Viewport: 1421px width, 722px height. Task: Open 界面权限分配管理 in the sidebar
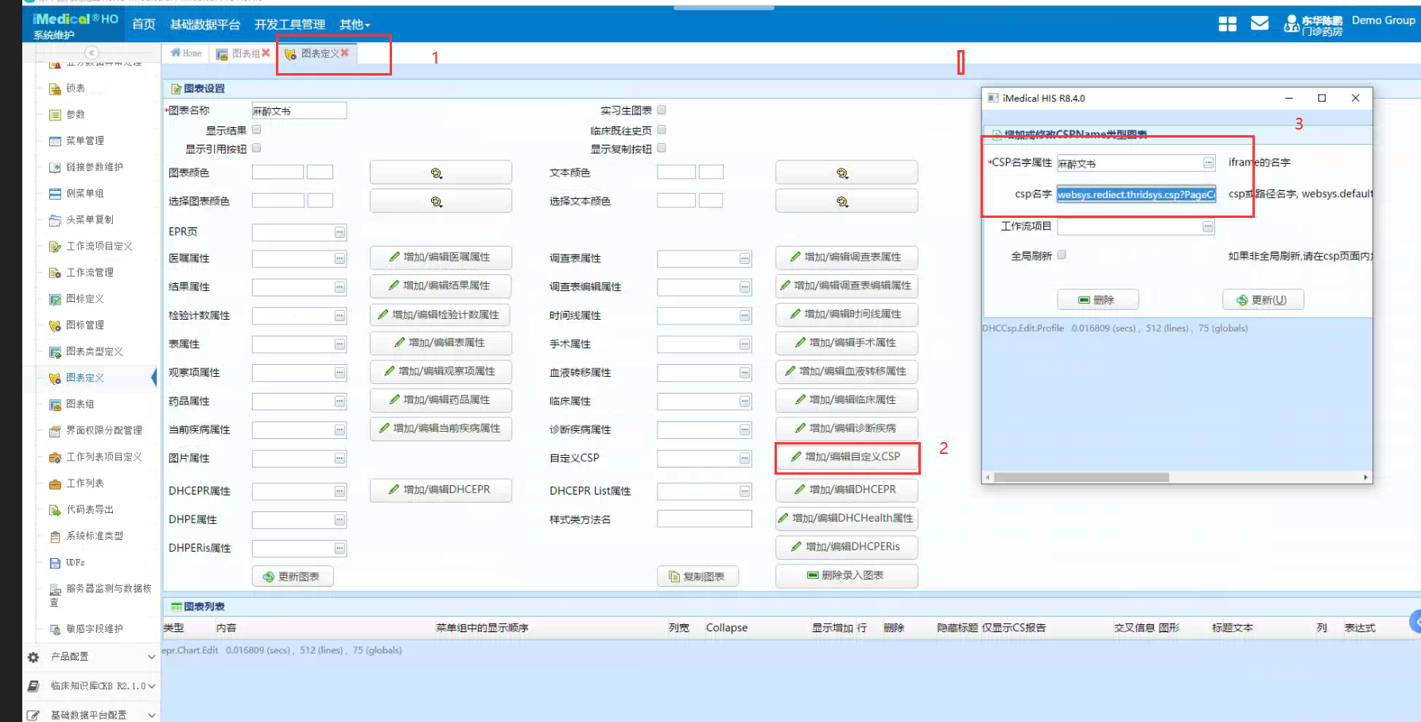coord(104,430)
